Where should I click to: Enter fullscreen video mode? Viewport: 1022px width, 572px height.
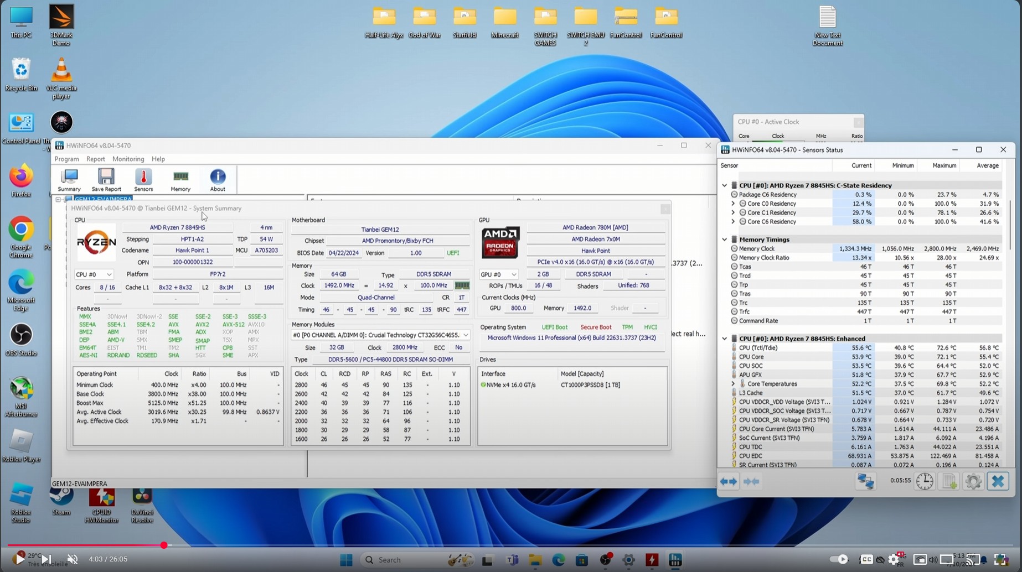pos(1000,559)
